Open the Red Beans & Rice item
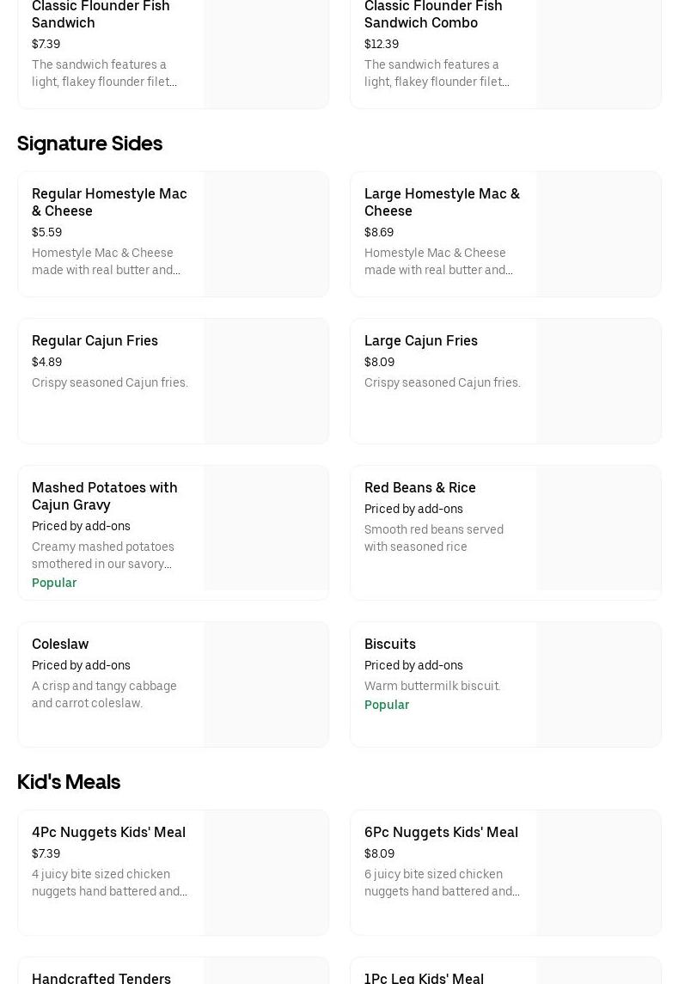The image size is (691, 984). point(420,487)
